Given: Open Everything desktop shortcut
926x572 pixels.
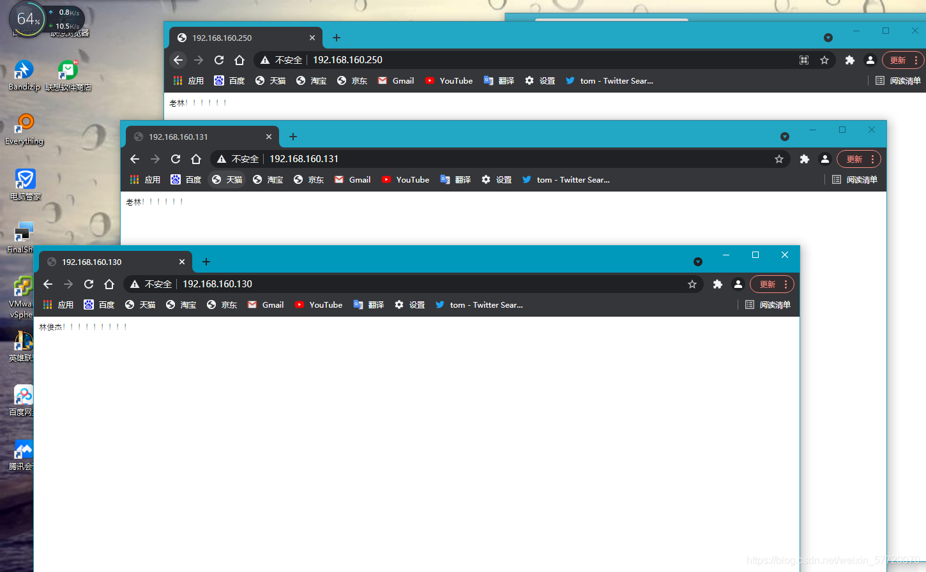Looking at the screenshot, I should (24, 130).
